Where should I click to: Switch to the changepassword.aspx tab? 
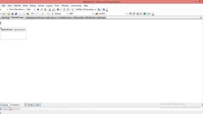[35, 17]
